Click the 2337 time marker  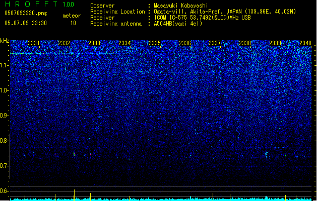215,43
